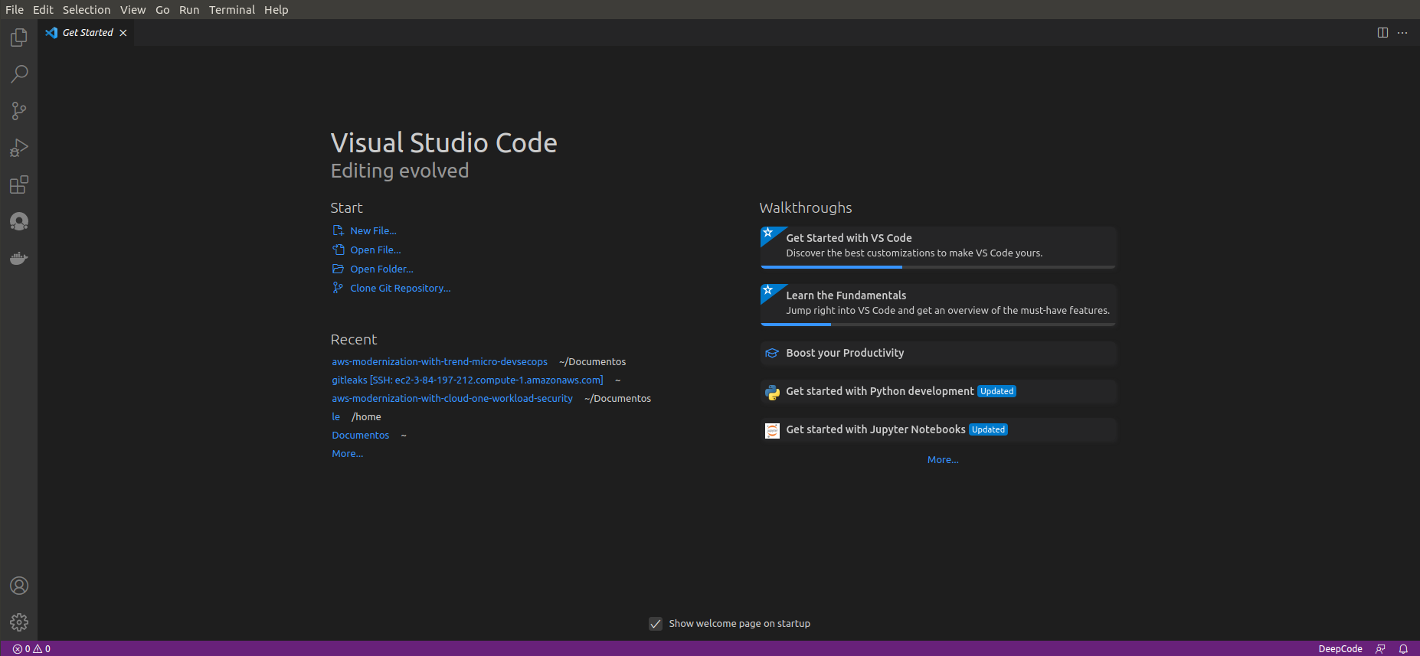
Task: Open the View menu
Action: [133, 10]
